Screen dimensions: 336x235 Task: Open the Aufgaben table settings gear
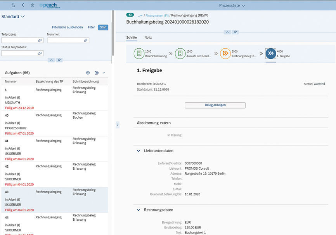(88, 73)
